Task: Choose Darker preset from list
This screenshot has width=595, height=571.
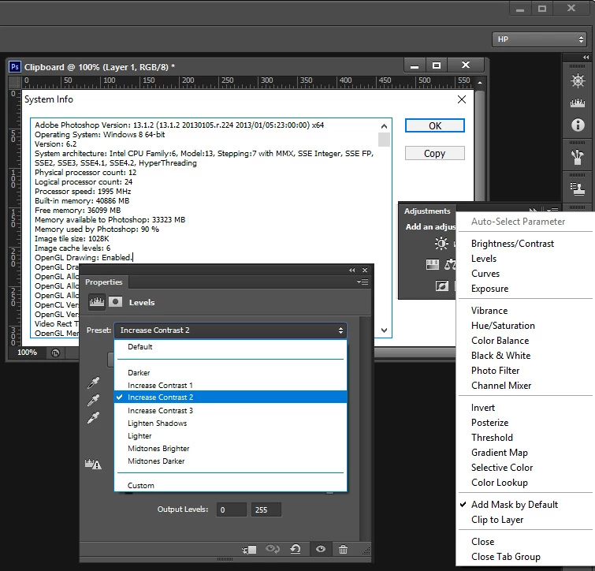Action: (231, 373)
